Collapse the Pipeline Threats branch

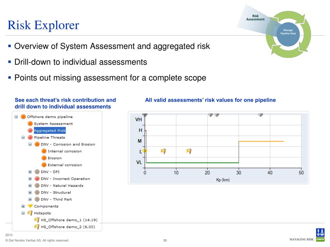[x=23, y=137]
